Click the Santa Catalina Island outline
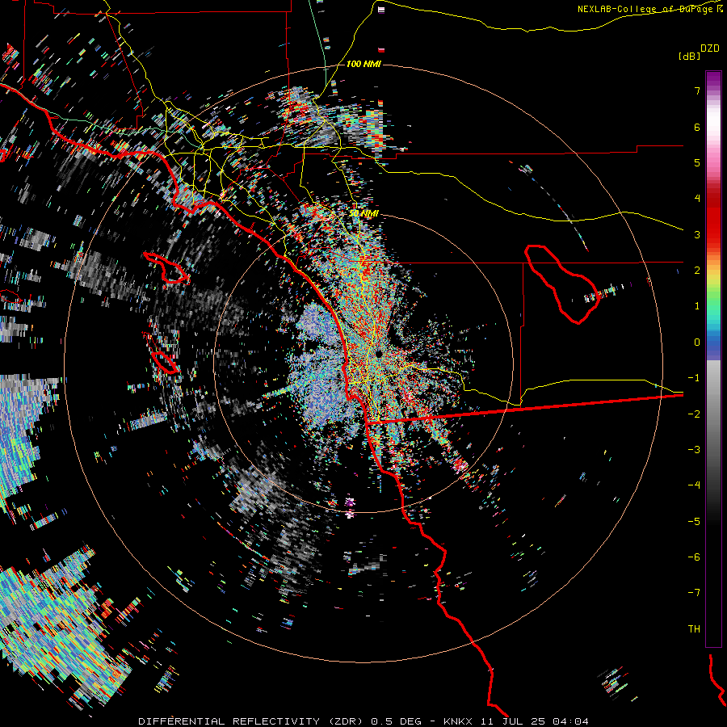The width and height of the screenshot is (727, 727). pos(166,267)
